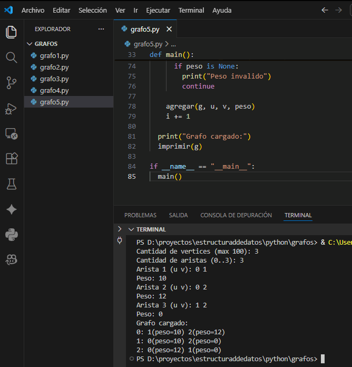This screenshot has height=367, width=352.
Task: Switch to the PROBLEMAS panel tab
Action: (140, 215)
